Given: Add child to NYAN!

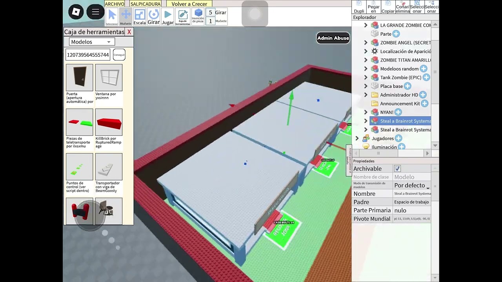Looking at the screenshot, I should click(398, 112).
